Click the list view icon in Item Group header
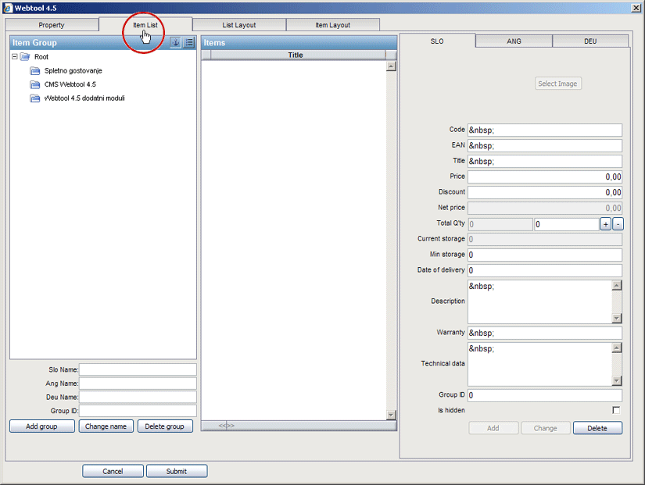The height and width of the screenshot is (485, 645). click(189, 43)
